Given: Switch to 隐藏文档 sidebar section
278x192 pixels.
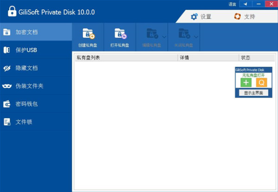Looking at the screenshot, I should click(x=27, y=68).
